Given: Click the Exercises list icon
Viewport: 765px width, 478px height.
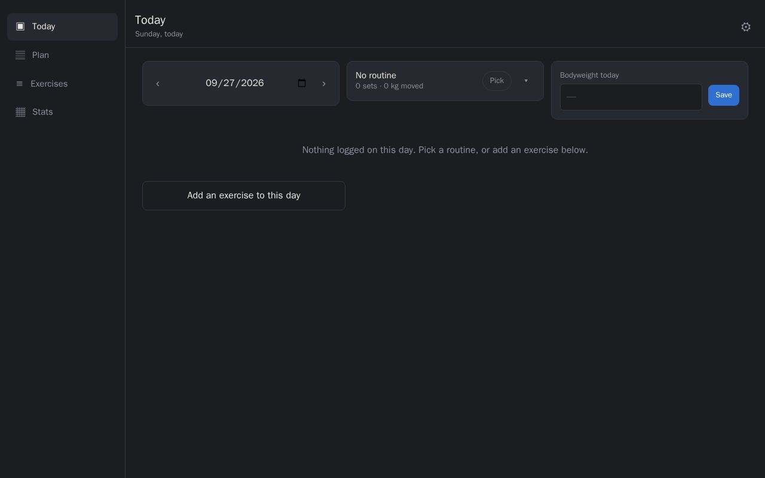Looking at the screenshot, I should (19, 84).
